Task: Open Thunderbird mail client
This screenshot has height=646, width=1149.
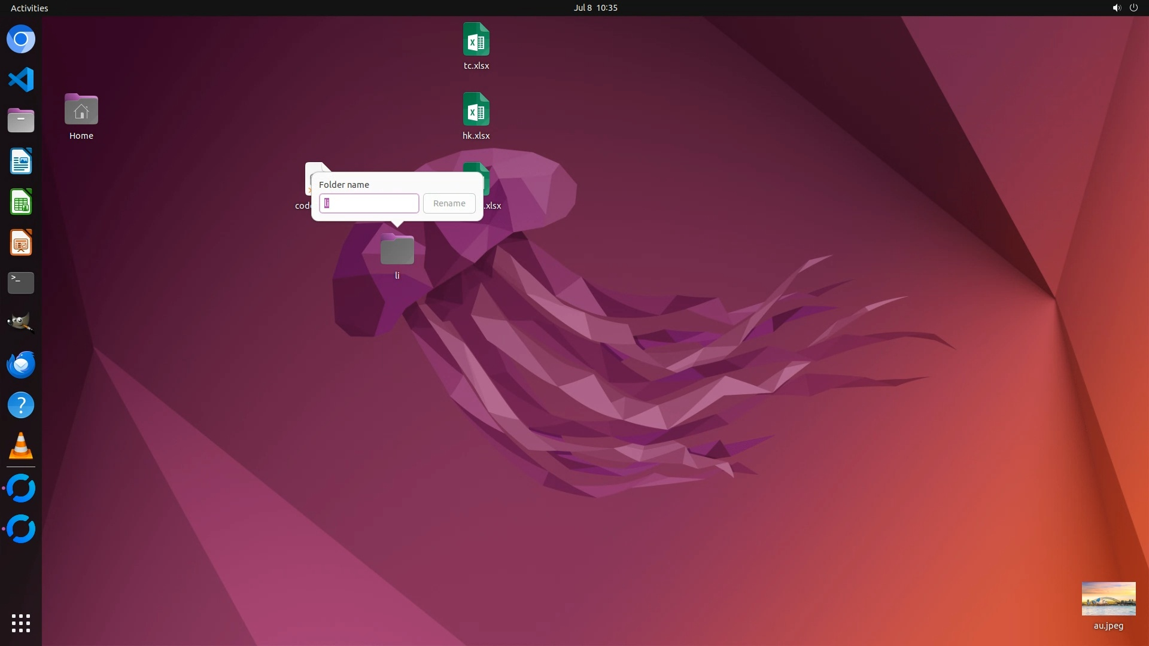Action: (21, 364)
